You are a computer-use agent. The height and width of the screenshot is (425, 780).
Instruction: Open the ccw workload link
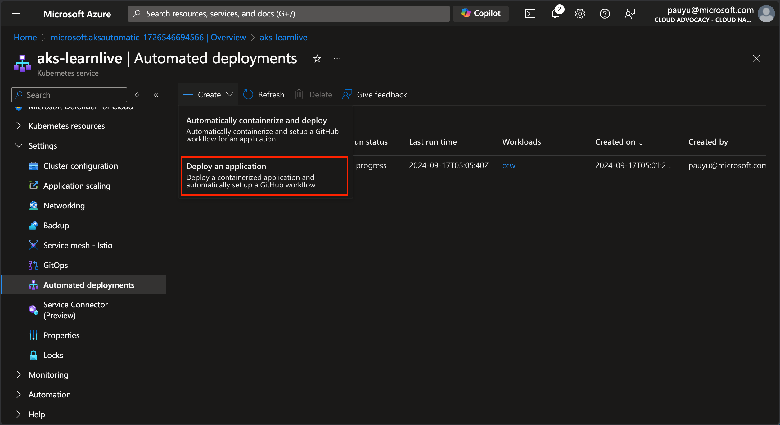tap(509, 166)
